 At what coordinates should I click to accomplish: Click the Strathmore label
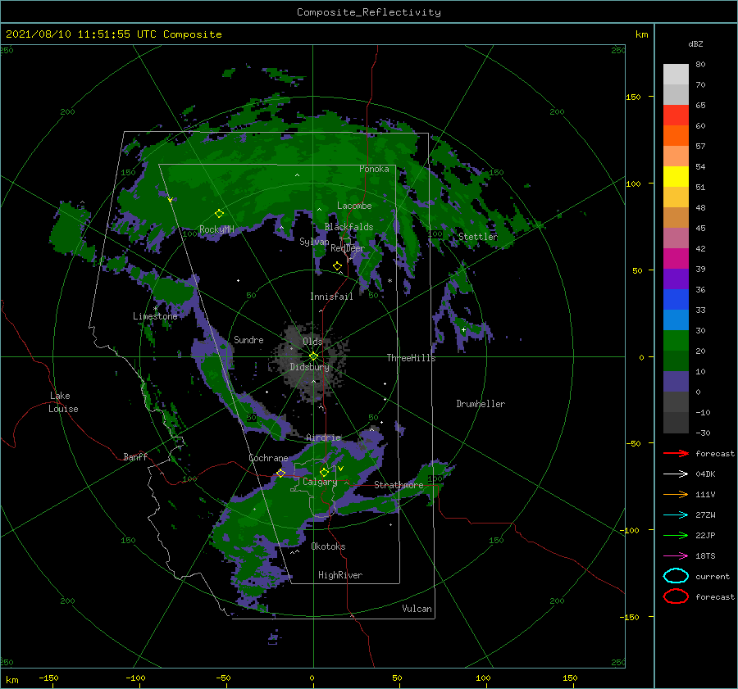(399, 485)
